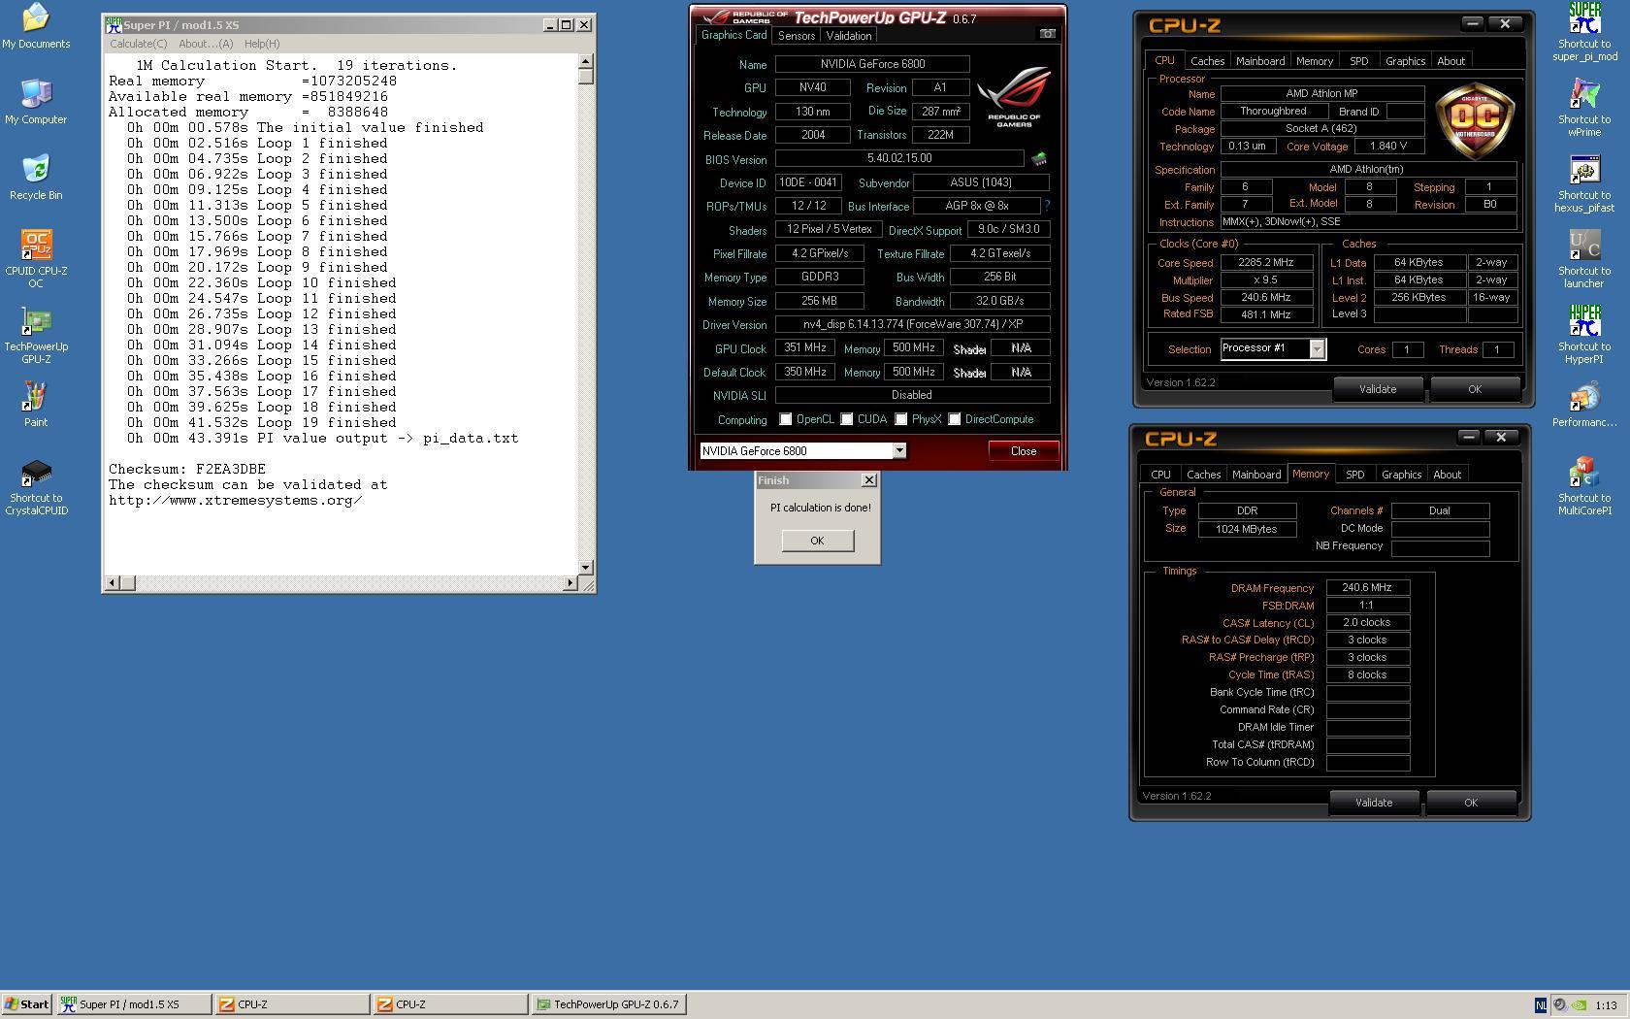
Task: Open Caches tab in upper CPU-Z window
Action: point(1207,61)
